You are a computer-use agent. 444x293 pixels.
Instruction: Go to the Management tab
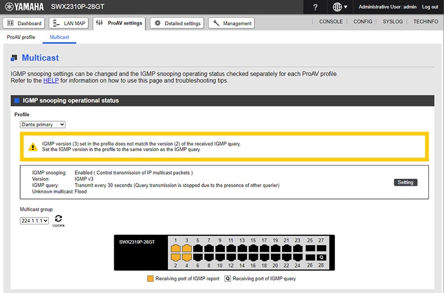pyautogui.click(x=231, y=23)
